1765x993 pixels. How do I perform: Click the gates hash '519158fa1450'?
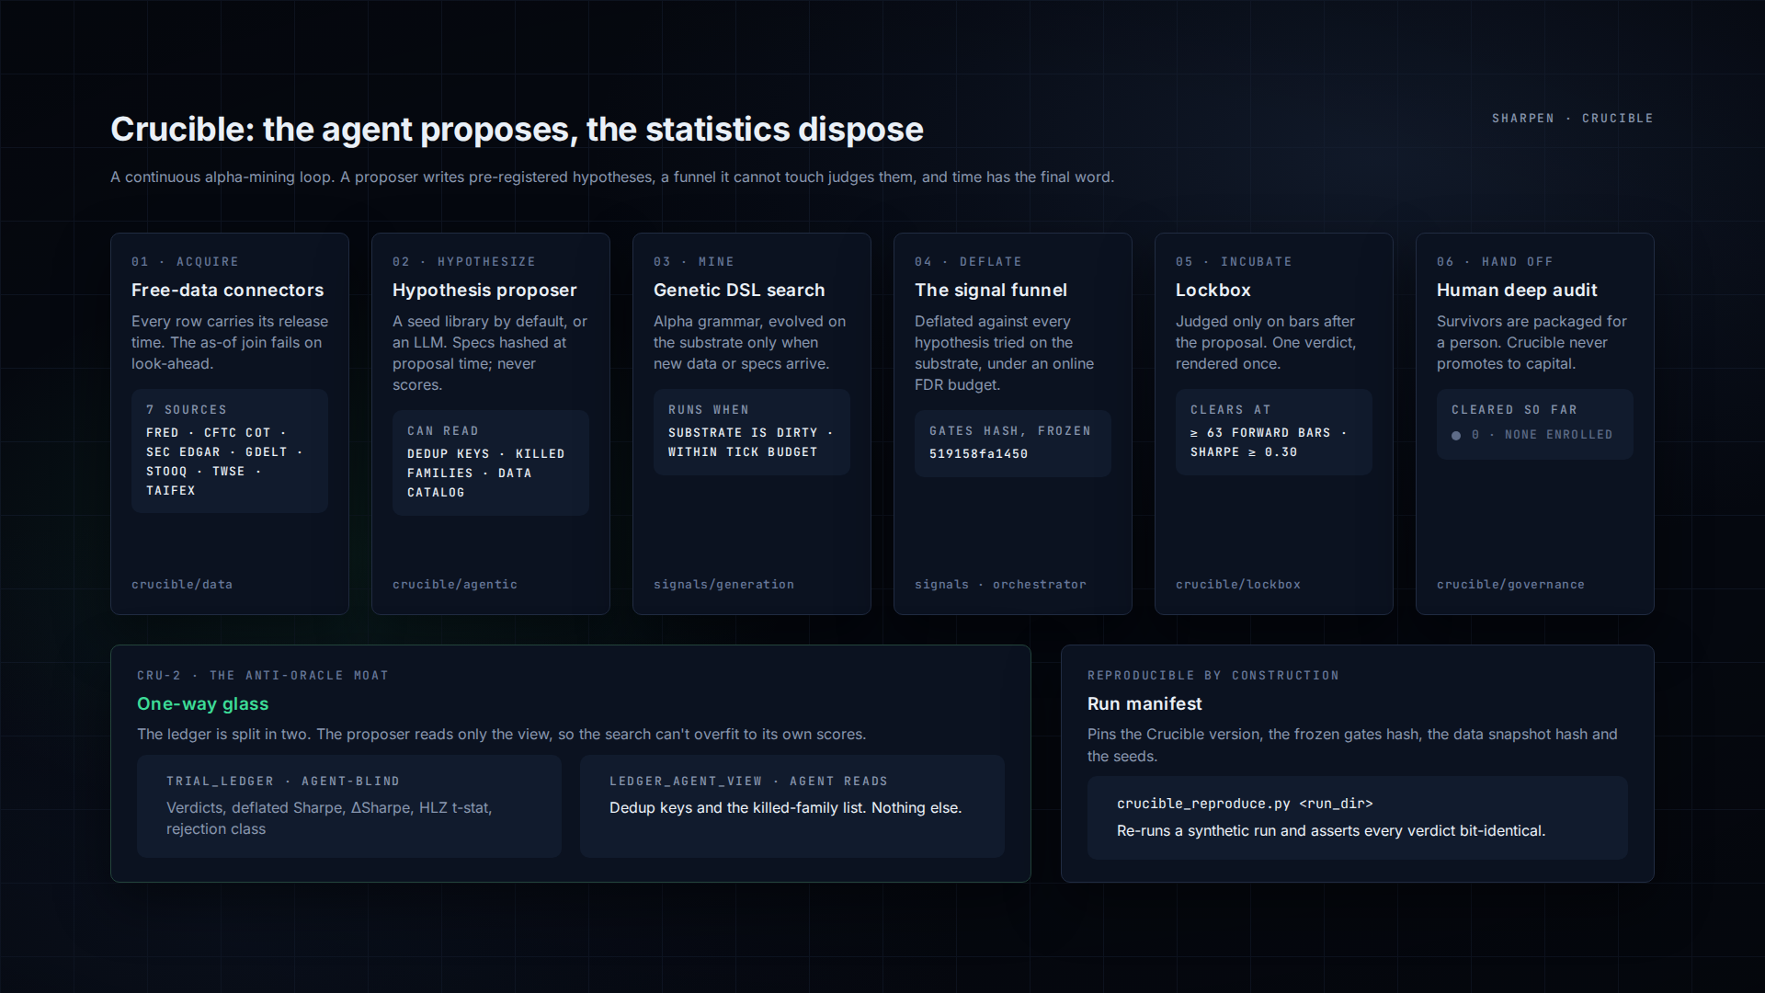978,454
